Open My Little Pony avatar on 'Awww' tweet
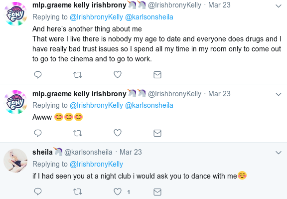 (15, 102)
